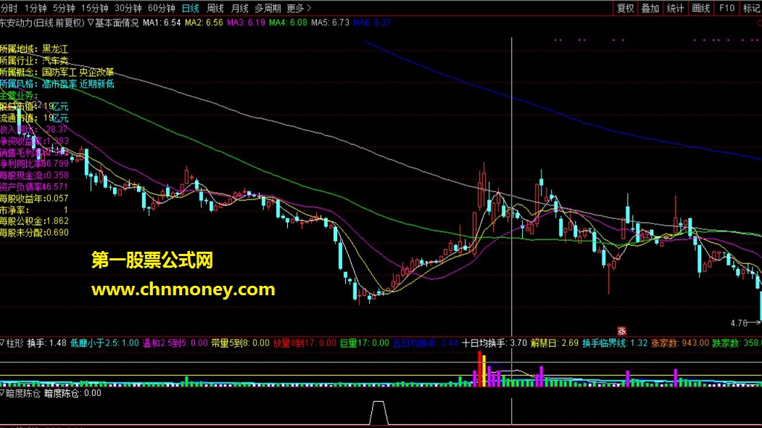Click the 十日均换手: 3.70 value
762x428 pixels.
[494, 343]
